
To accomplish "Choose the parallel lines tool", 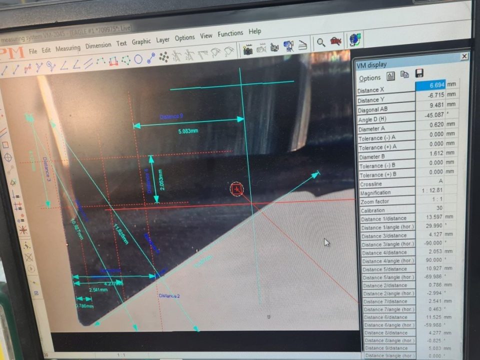I will (88, 63).
